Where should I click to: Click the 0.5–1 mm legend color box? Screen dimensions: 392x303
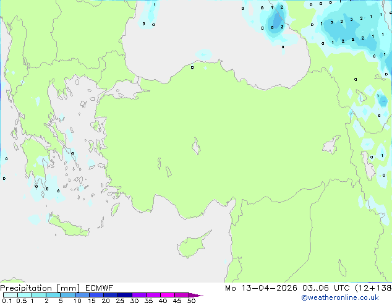(25, 295)
